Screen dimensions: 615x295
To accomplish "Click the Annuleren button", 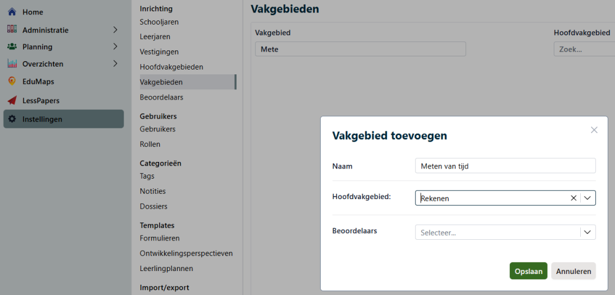I will [x=573, y=271].
